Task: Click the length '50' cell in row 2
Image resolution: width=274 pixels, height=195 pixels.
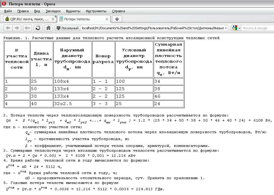Action: pos(41,89)
